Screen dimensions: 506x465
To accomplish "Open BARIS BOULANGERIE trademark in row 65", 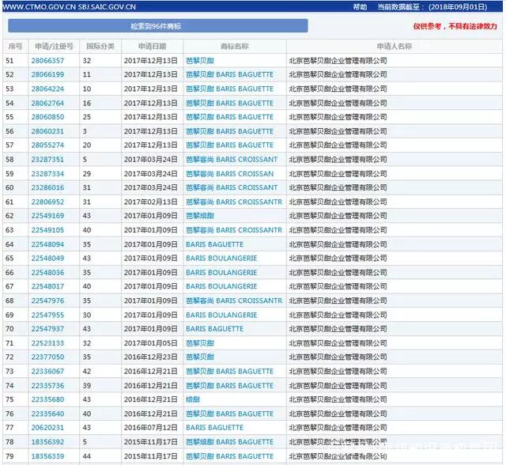I will (x=221, y=258).
